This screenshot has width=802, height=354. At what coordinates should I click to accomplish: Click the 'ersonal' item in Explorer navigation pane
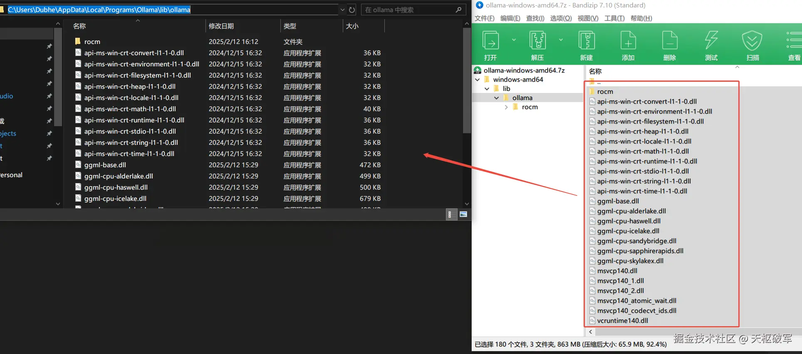(11, 175)
